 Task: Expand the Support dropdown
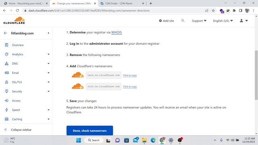tap(199, 21)
